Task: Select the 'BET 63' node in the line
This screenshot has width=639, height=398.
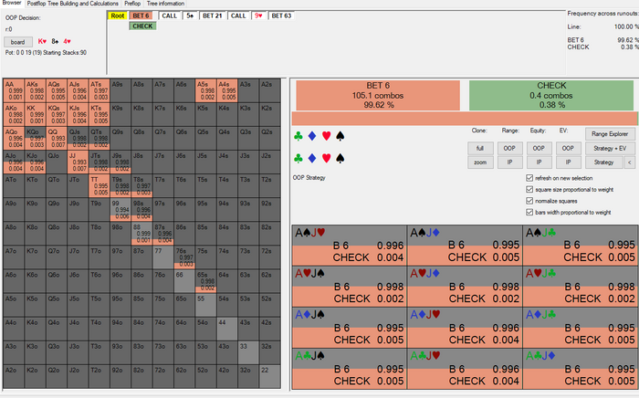Action: [x=281, y=16]
